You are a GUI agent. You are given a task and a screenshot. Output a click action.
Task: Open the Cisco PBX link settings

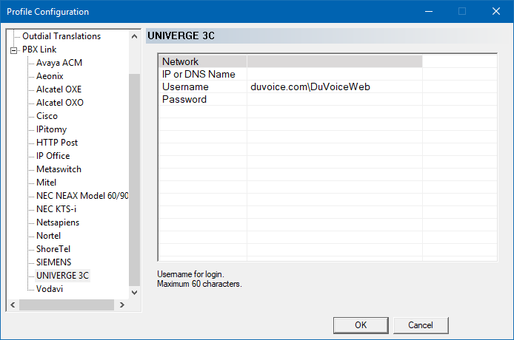pos(47,116)
